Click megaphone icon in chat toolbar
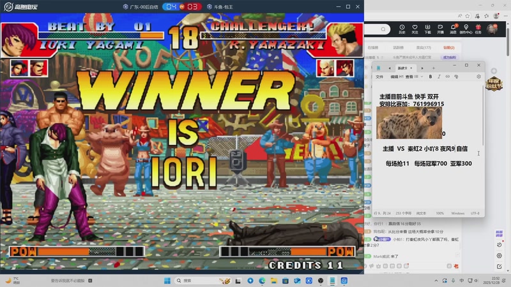The height and width of the screenshot is (287, 511). [372, 266]
